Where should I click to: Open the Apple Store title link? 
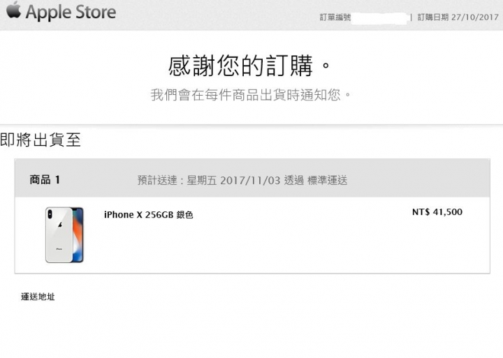click(71, 13)
